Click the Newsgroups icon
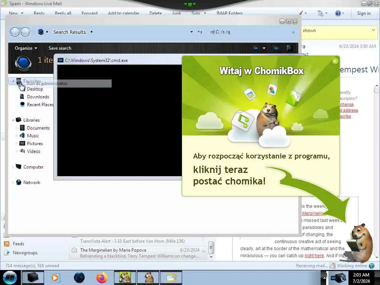 [x=7, y=253]
